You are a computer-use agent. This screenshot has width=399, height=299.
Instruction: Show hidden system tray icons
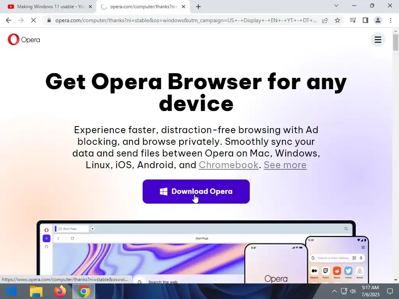(x=334, y=291)
